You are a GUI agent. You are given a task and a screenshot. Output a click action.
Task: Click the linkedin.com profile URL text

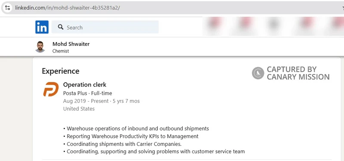click(68, 8)
